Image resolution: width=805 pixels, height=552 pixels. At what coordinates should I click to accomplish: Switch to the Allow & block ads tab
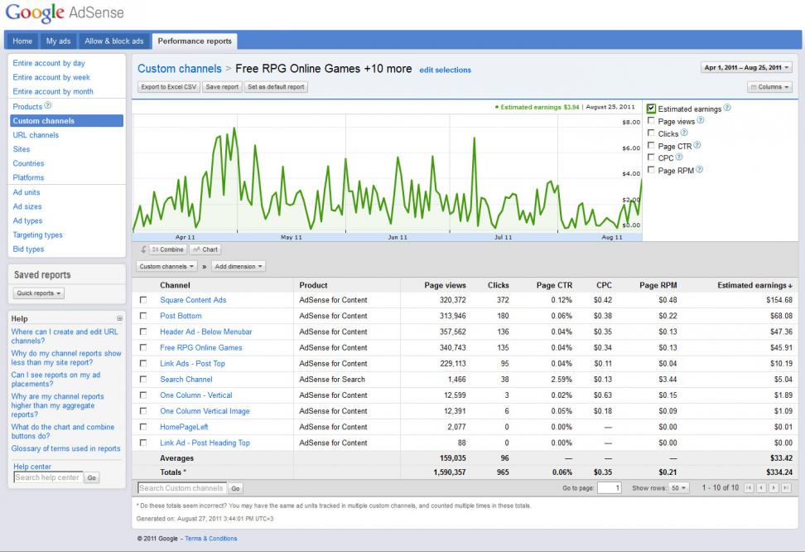[113, 41]
